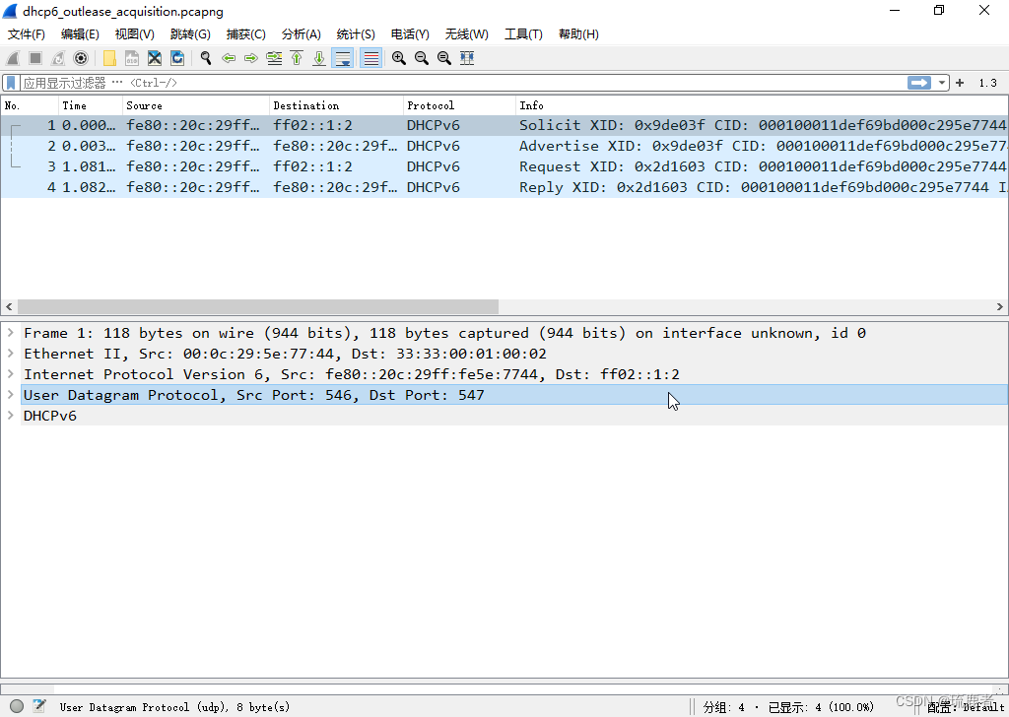Sort by the No. column header
The image size is (1009, 717).
pyautogui.click(x=31, y=105)
